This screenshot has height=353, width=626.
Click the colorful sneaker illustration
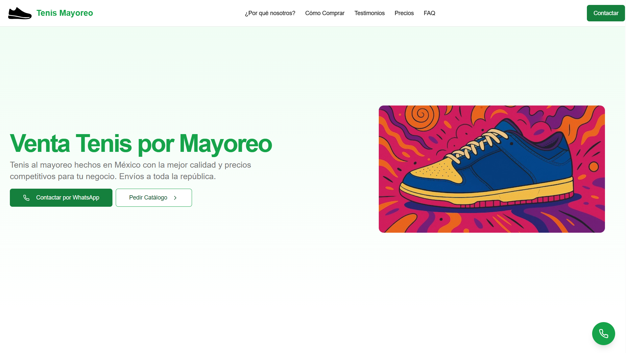(492, 169)
